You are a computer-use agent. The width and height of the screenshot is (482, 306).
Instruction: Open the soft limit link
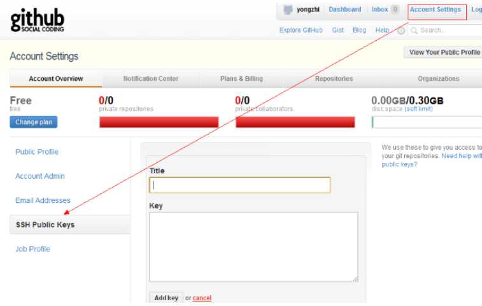tap(418, 109)
